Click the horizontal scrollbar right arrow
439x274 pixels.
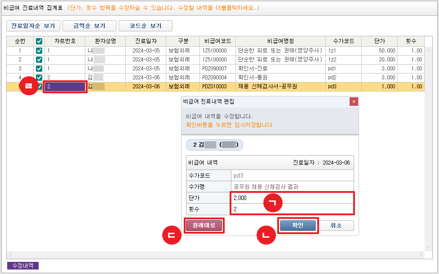[x=421, y=255]
